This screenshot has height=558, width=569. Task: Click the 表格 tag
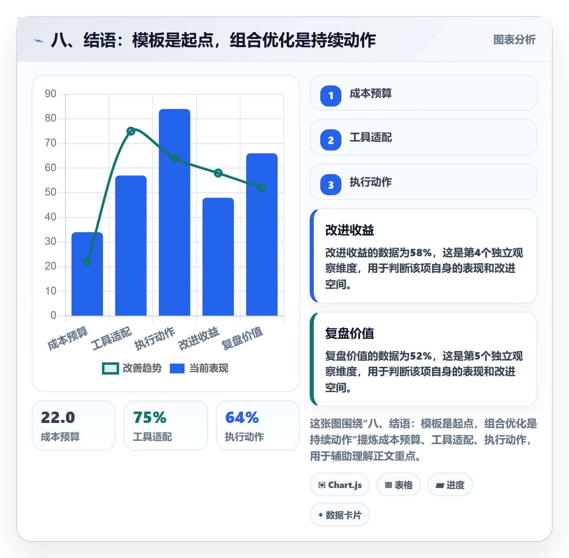[399, 484]
